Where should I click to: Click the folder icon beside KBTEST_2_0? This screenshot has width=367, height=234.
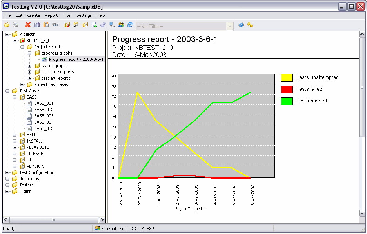[x=22, y=40]
